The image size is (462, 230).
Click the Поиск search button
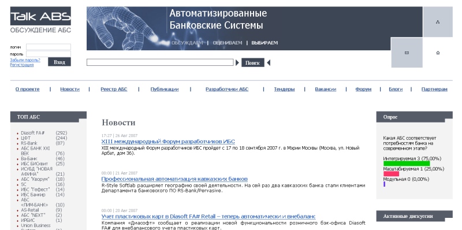pyautogui.click(x=253, y=62)
